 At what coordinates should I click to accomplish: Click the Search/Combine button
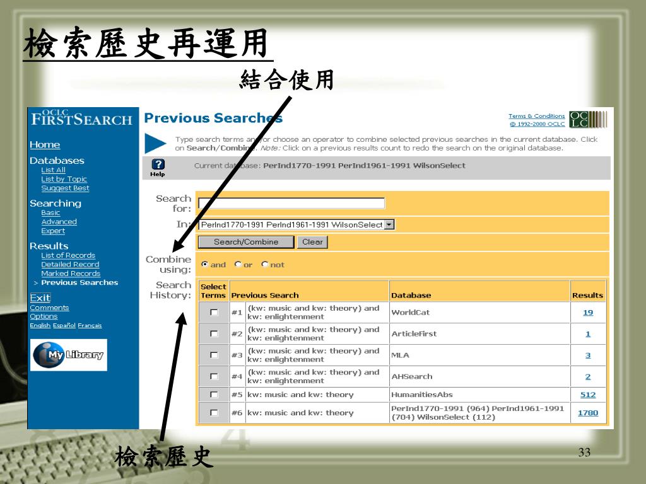pyautogui.click(x=246, y=242)
